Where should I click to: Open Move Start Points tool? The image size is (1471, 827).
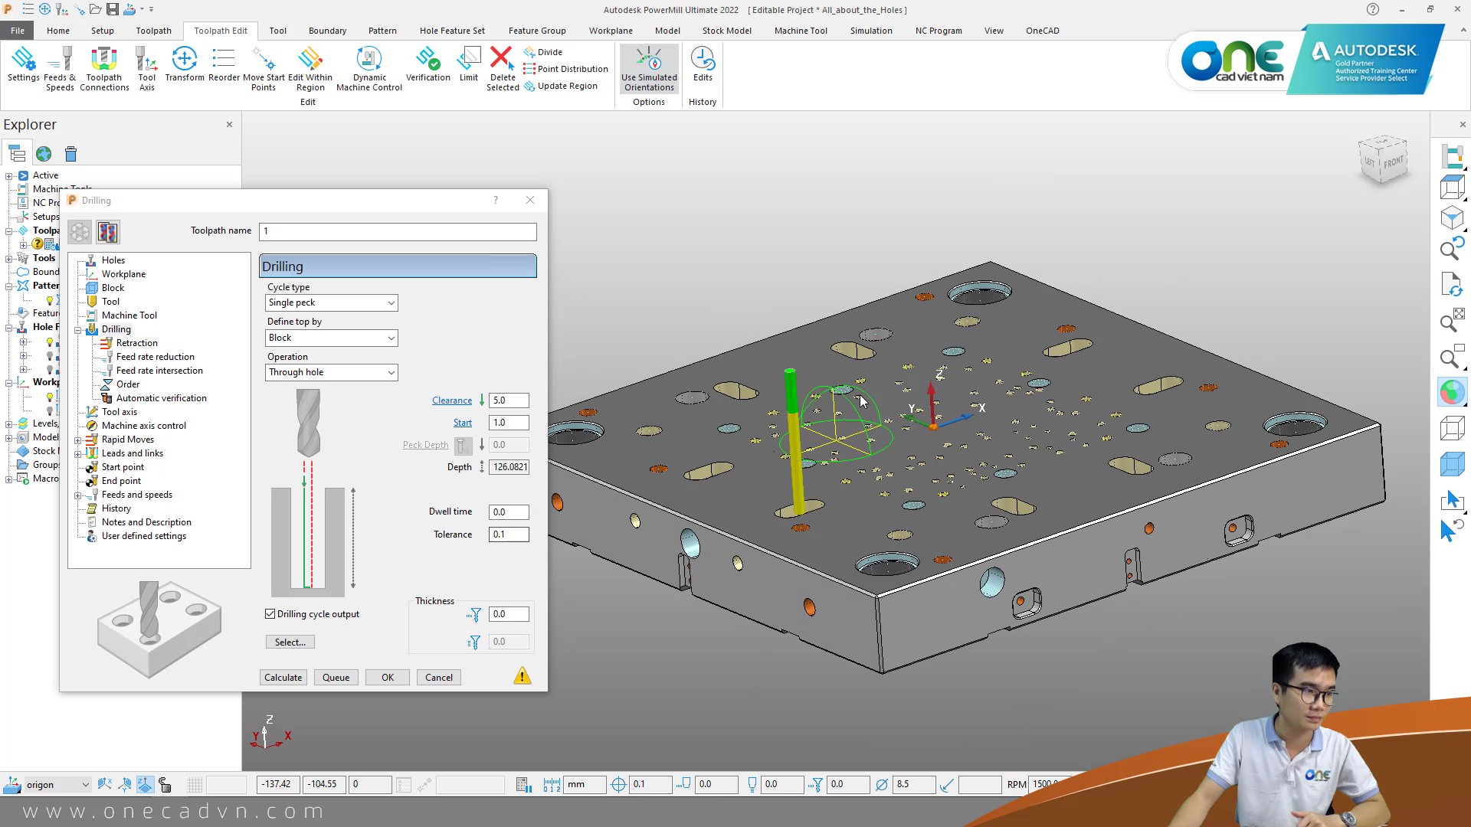click(264, 68)
